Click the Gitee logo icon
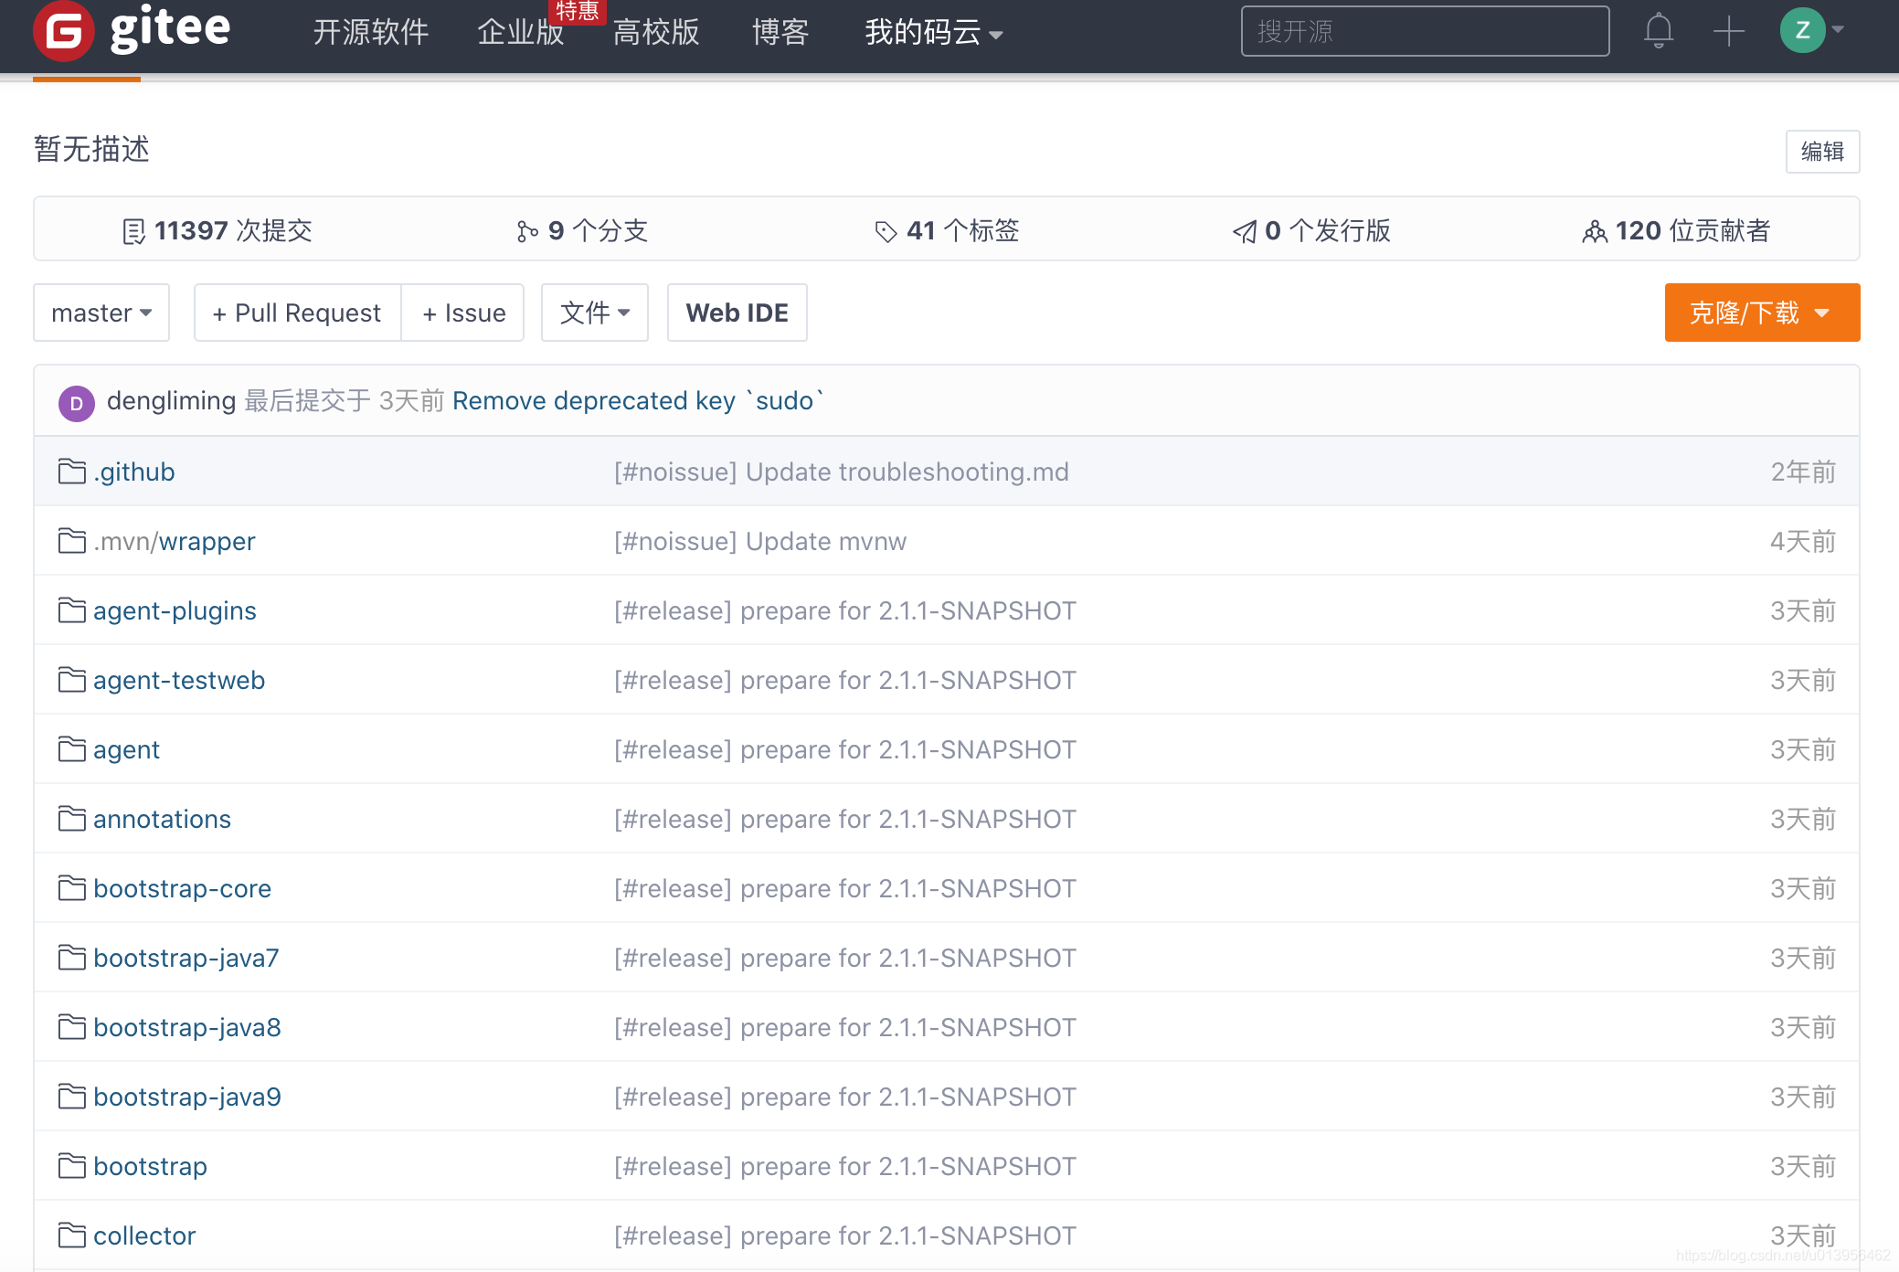This screenshot has width=1899, height=1272. click(x=62, y=30)
